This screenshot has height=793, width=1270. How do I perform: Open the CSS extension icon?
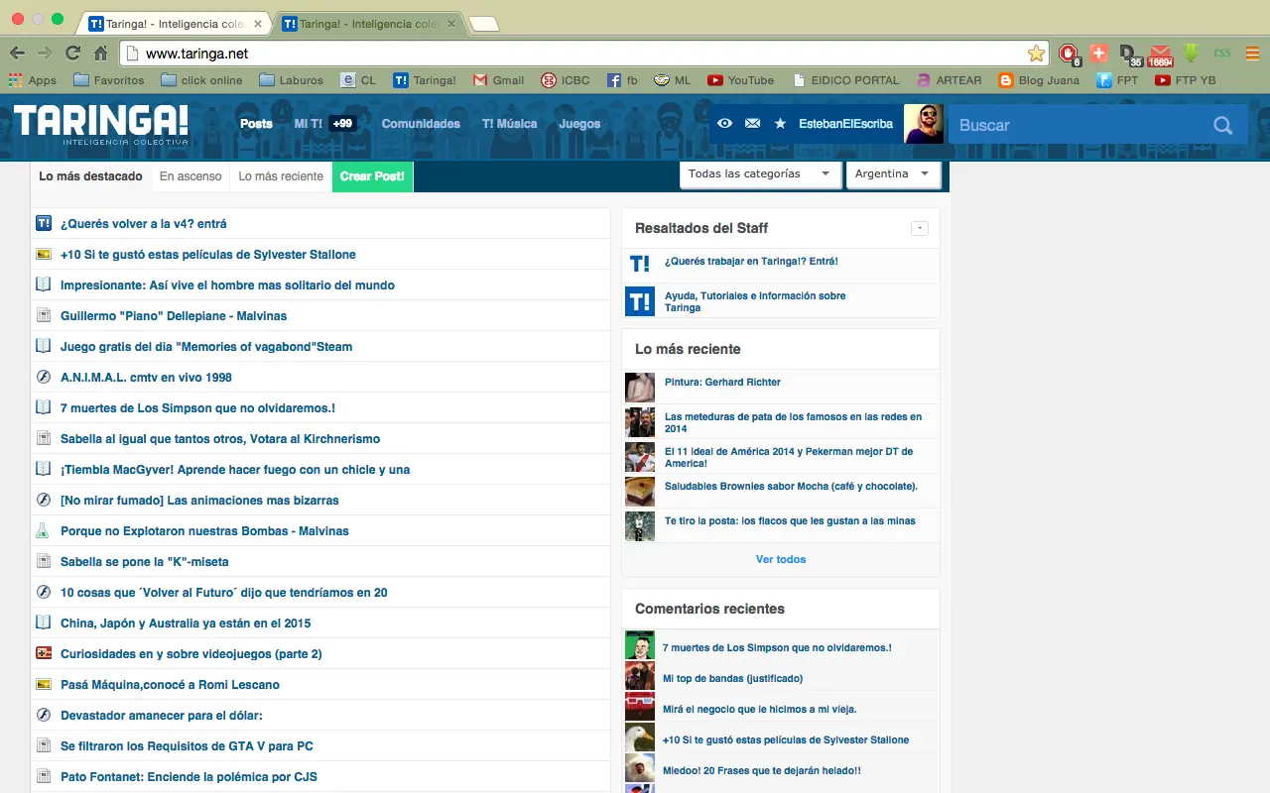1222,54
